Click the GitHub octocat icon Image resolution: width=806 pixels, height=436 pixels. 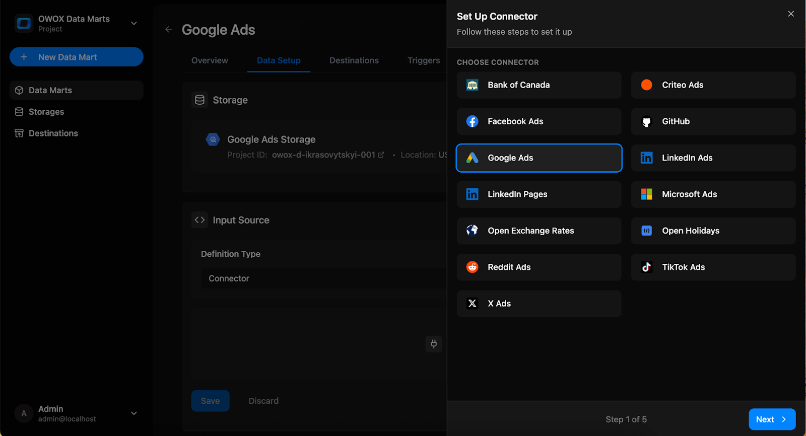click(646, 121)
